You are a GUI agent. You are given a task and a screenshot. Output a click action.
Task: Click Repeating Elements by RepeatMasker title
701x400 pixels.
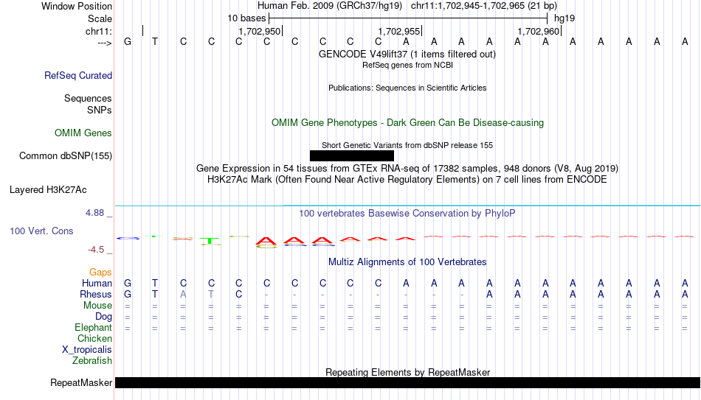(x=407, y=372)
